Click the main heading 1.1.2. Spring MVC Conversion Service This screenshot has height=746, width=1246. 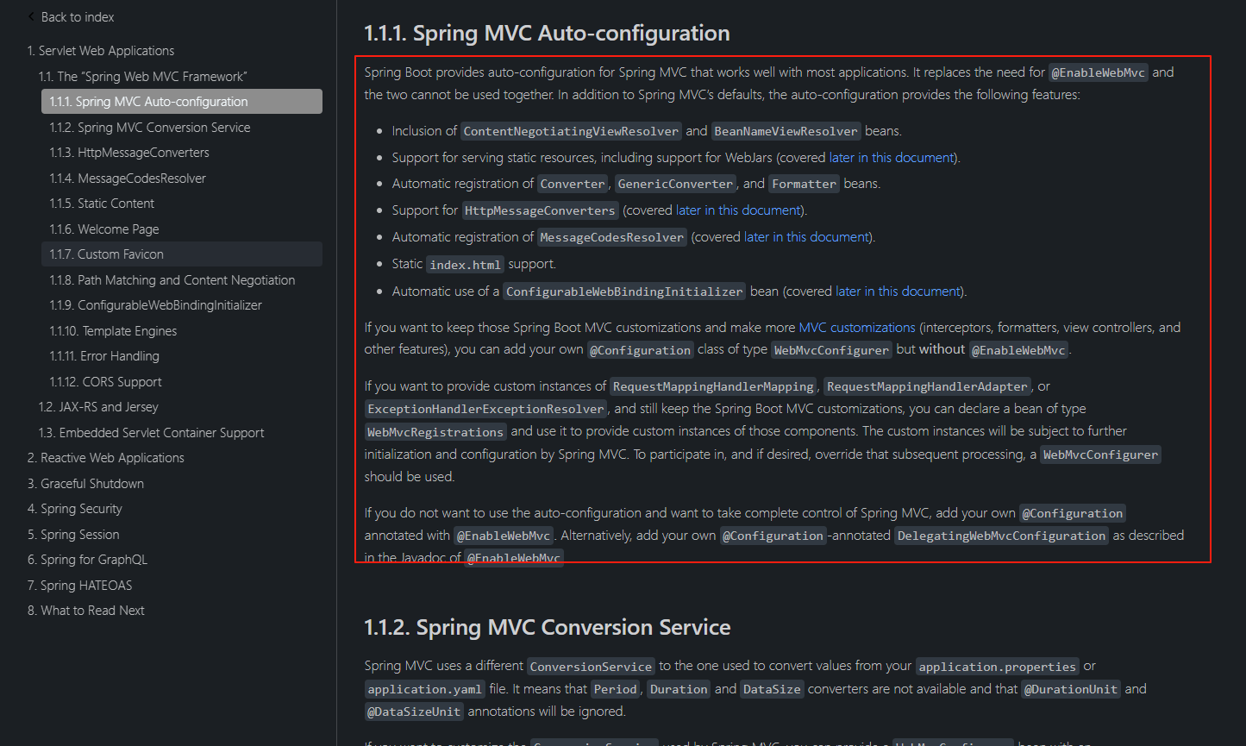[548, 627]
